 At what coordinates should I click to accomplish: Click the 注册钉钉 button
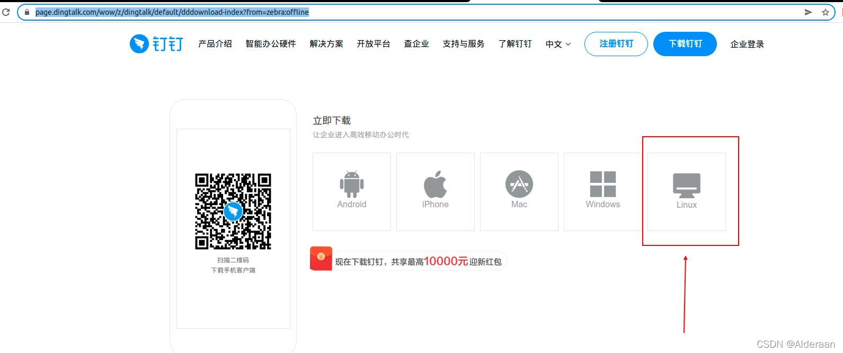click(x=616, y=44)
